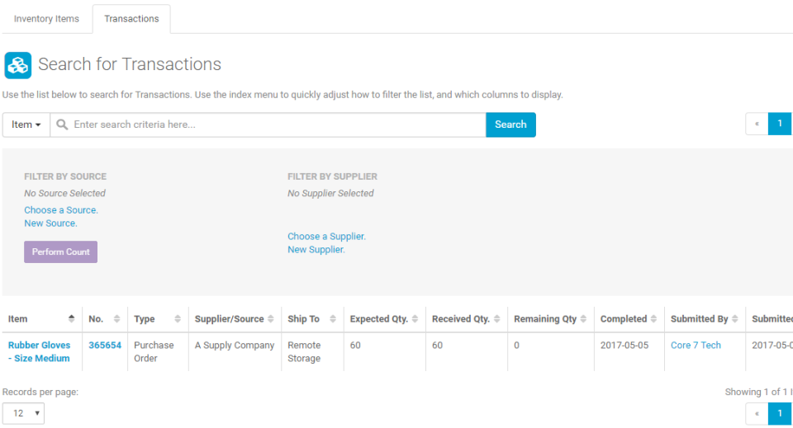Click the magnifying glass search icon

click(x=62, y=125)
